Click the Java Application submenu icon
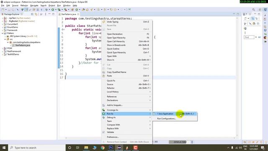The image size is (268, 151). coord(154,114)
